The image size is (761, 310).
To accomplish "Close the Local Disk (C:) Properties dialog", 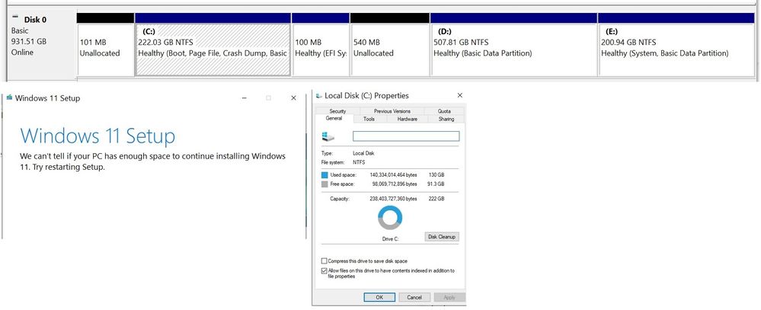I will click(459, 95).
